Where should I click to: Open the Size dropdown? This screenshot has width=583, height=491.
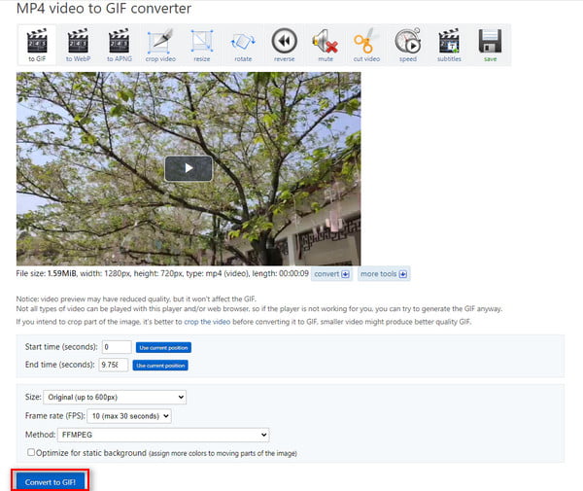click(115, 398)
